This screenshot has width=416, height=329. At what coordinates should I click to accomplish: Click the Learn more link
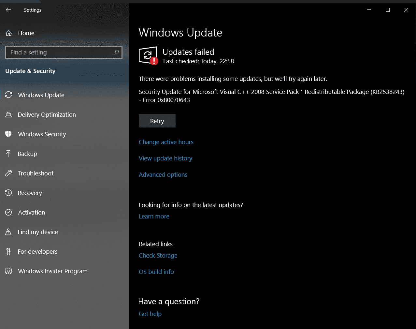tap(154, 217)
